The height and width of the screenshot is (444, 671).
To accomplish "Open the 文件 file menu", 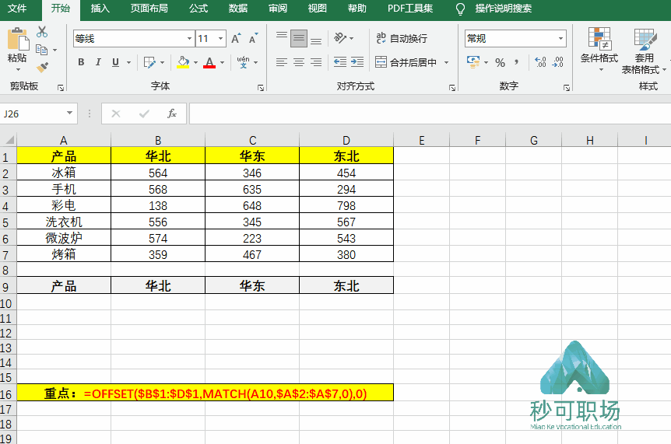I will (17, 8).
